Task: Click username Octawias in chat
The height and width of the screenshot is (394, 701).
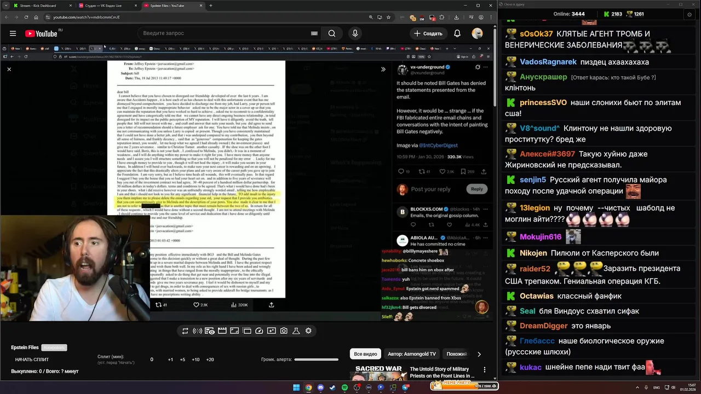Action: [x=537, y=296]
